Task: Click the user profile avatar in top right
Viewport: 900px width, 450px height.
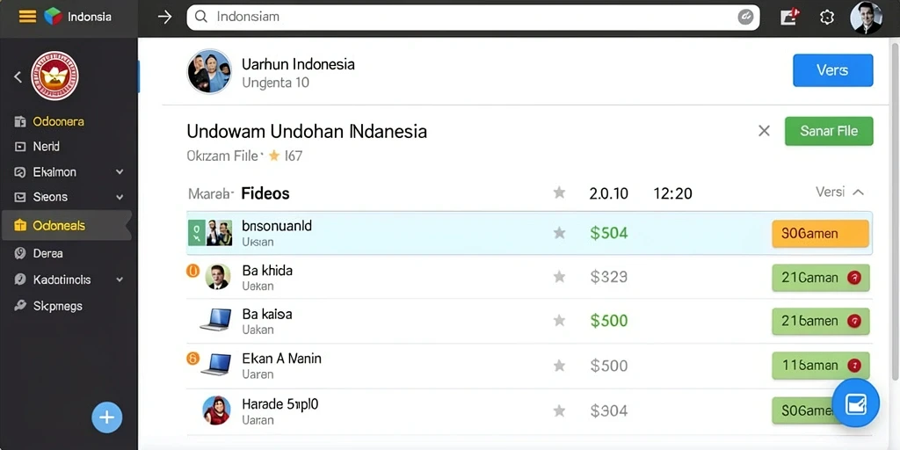Action: [866, 18]
